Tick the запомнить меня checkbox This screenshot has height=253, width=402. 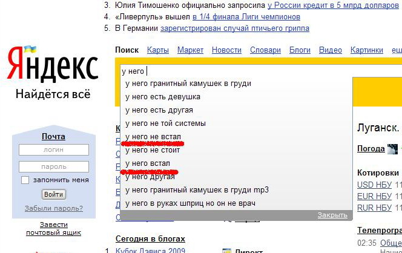tap(25, 180)
